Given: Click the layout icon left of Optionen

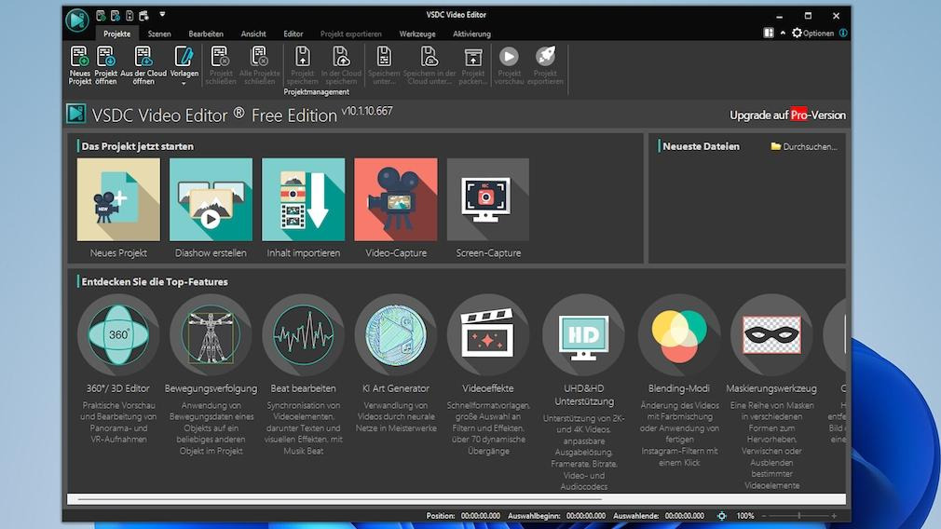Looking at the screenshot, I should tap(768, 33).
